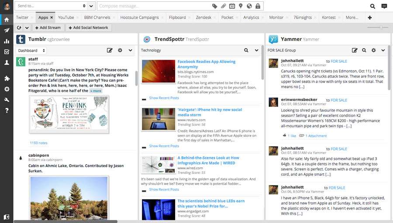Switch to the Zendesk tab
393x223 pixels.
click(203, 17)
